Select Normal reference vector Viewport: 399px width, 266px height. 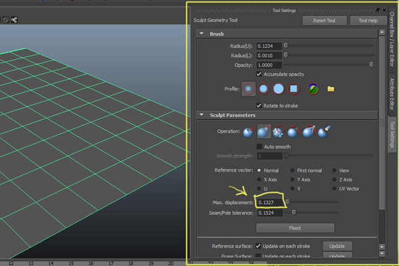[x=259, y=170]
